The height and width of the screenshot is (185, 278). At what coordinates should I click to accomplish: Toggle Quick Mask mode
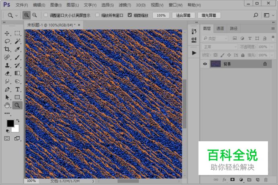coord(7,138)
